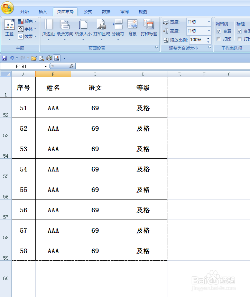
Task: Click the Name Box showing B191
Action: [22, 66]
